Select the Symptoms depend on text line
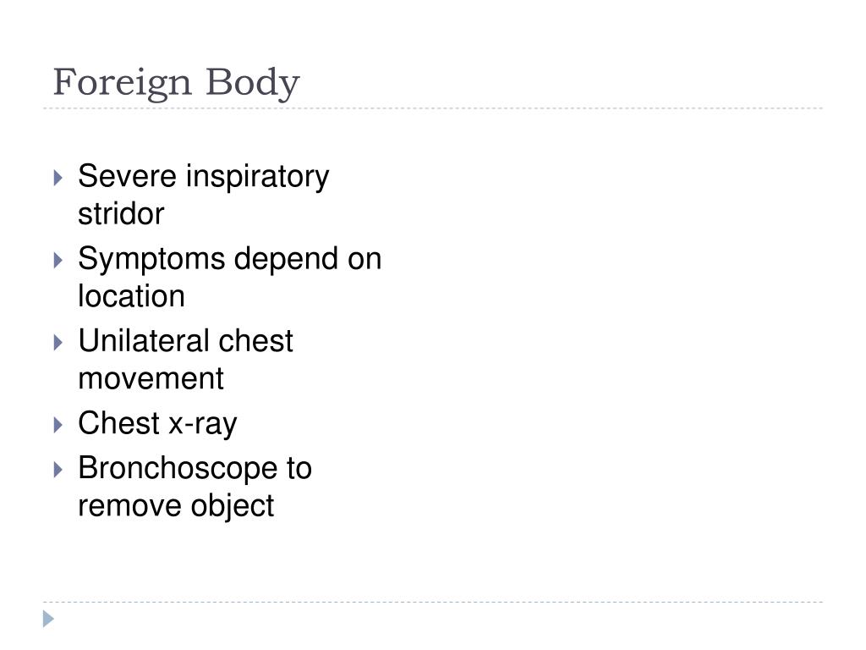This screenshot has height=650, width=866. 230,259
